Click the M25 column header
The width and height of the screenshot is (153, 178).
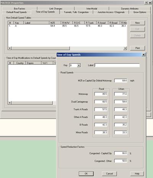tap(55, 23)
